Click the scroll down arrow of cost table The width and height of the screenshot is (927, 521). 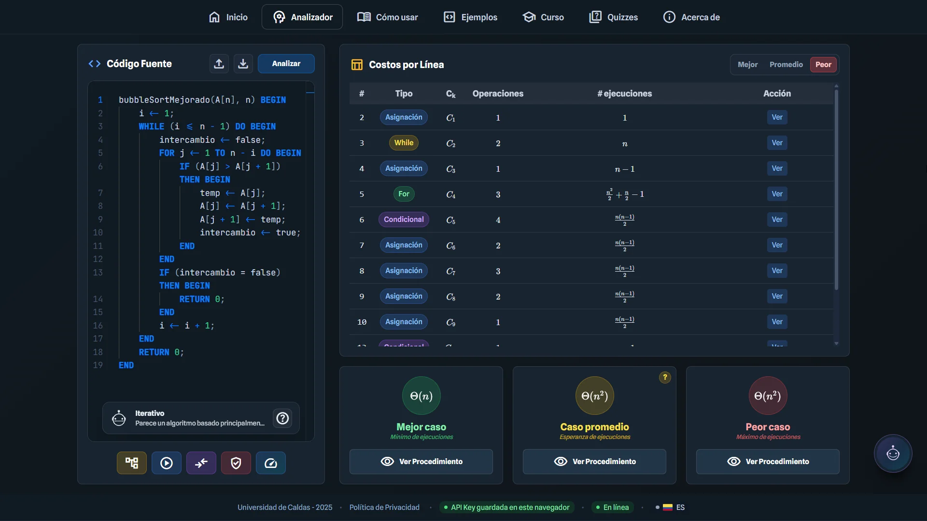click(x=836, y=343)
